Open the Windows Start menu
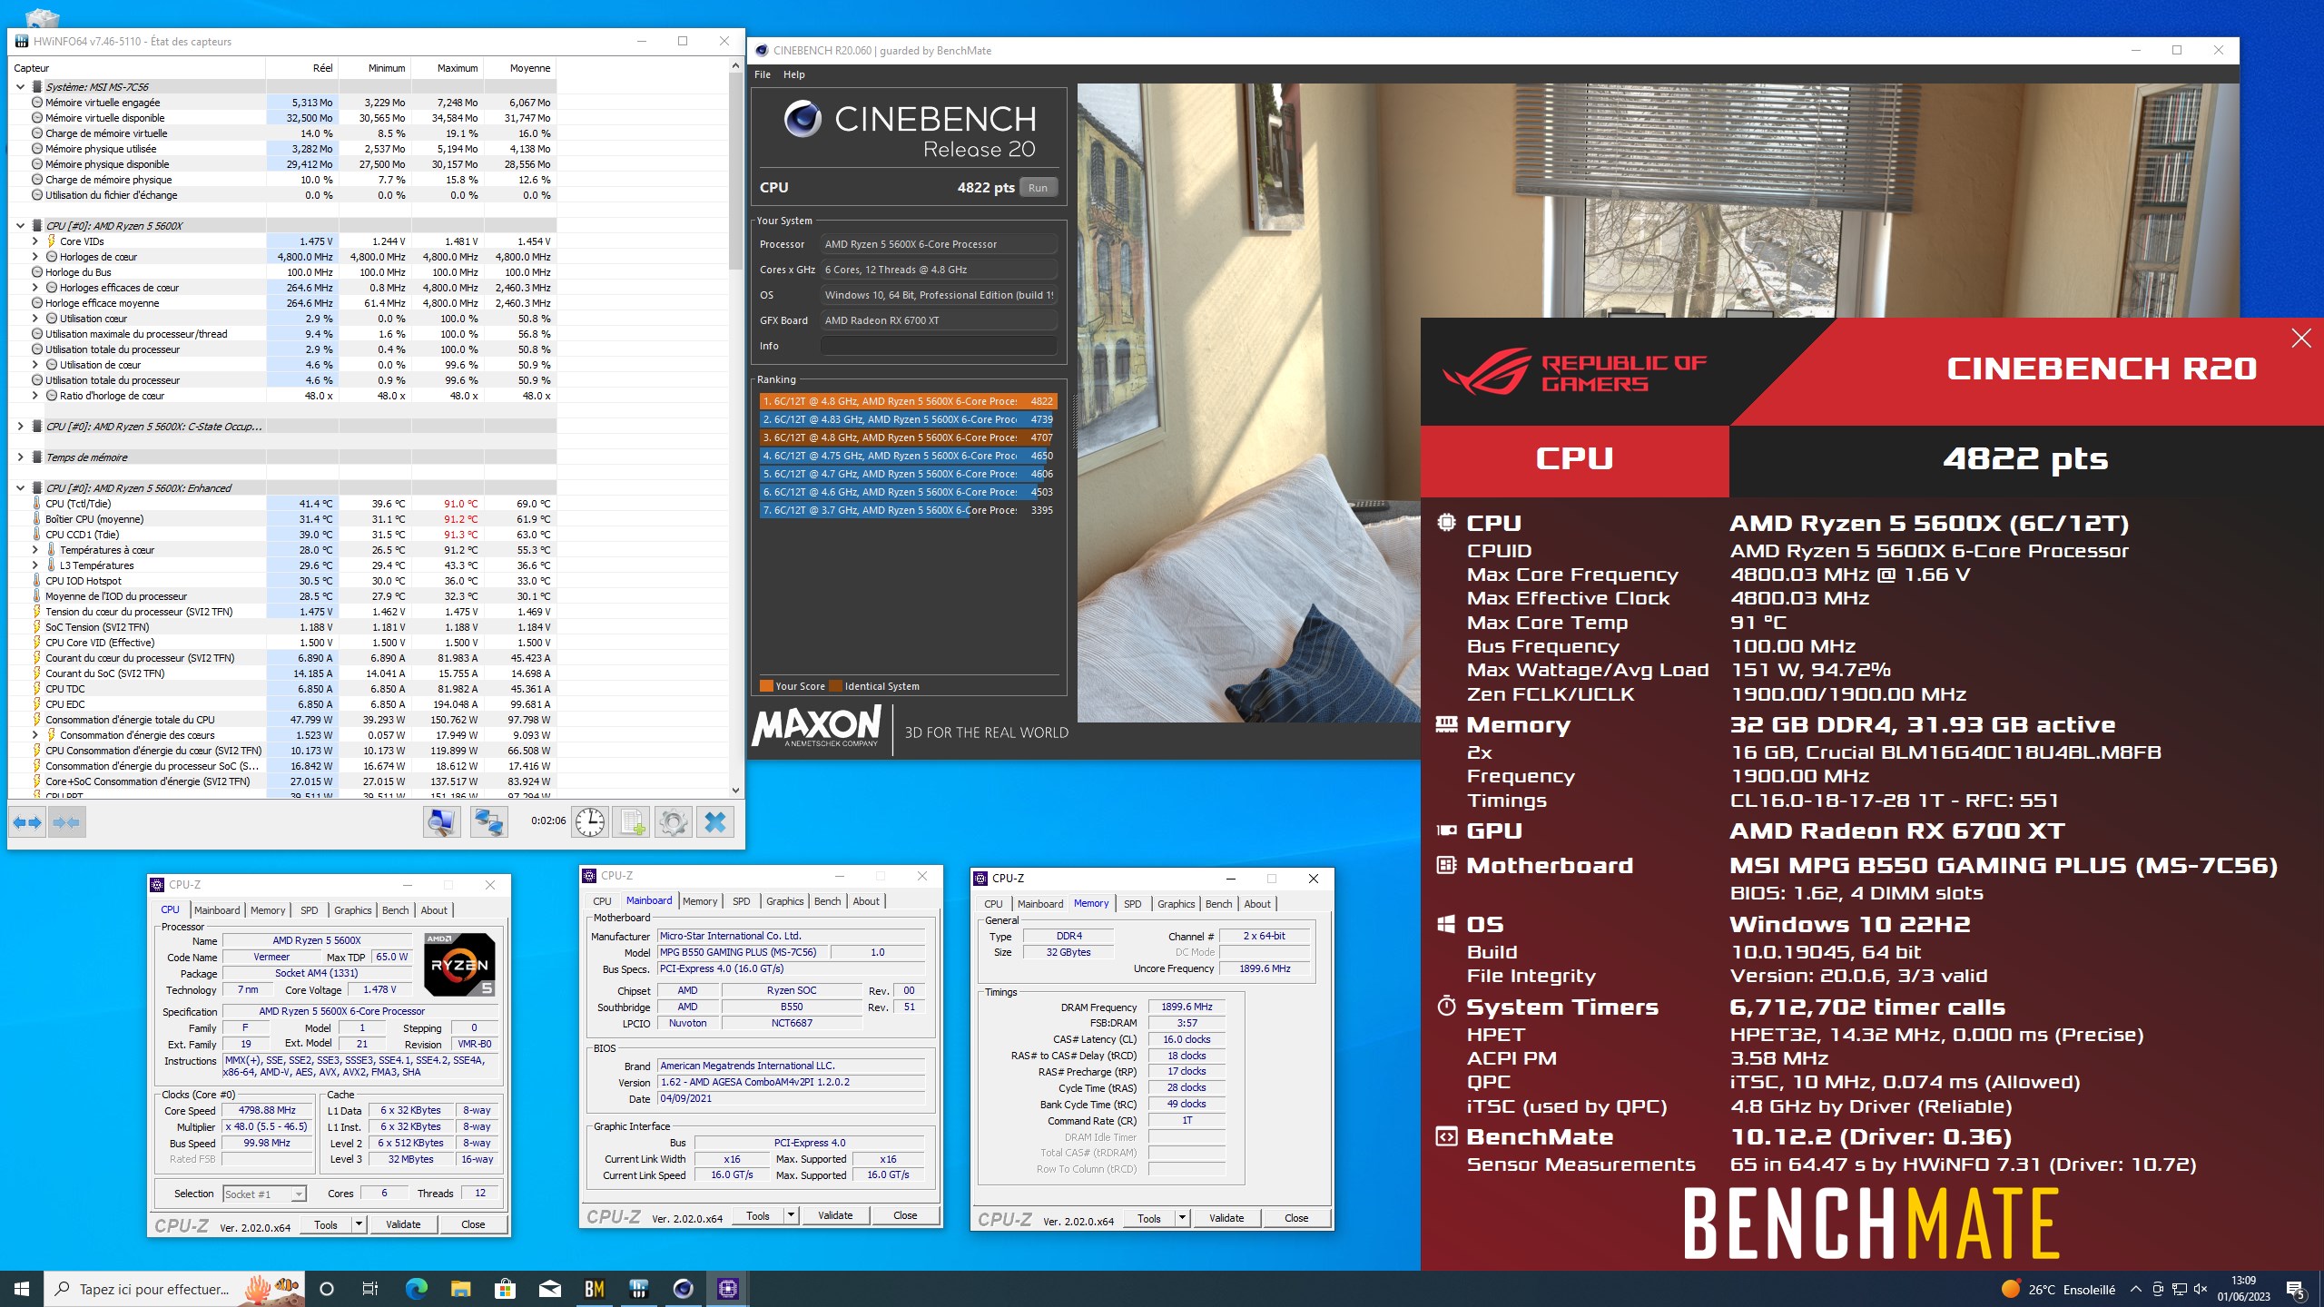This screenshot has width=2324, height=1307. [22, 1289]
